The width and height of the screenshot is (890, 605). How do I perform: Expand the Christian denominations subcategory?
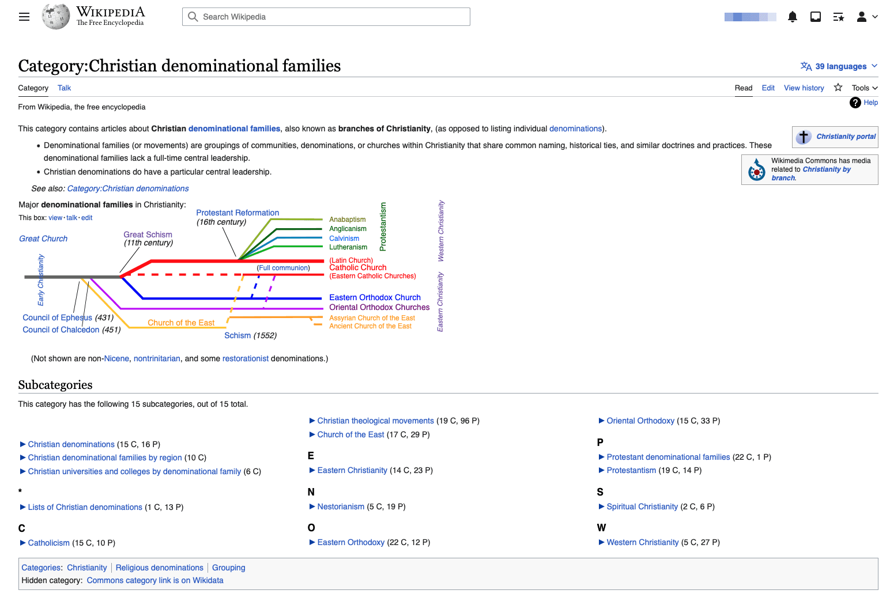tap(23, 444)
